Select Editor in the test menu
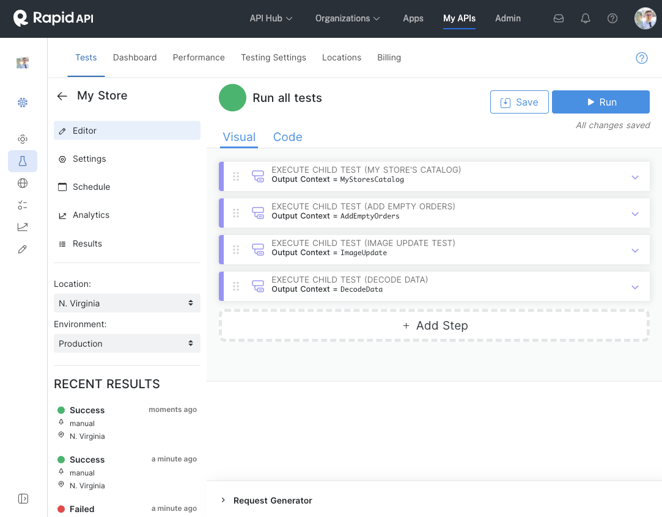 click(x=127, y=131)
